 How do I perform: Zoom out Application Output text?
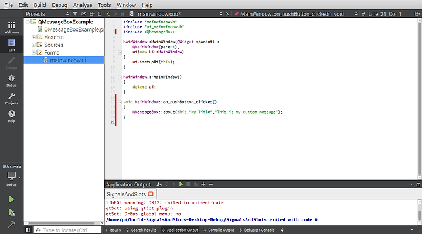(211, 185)
